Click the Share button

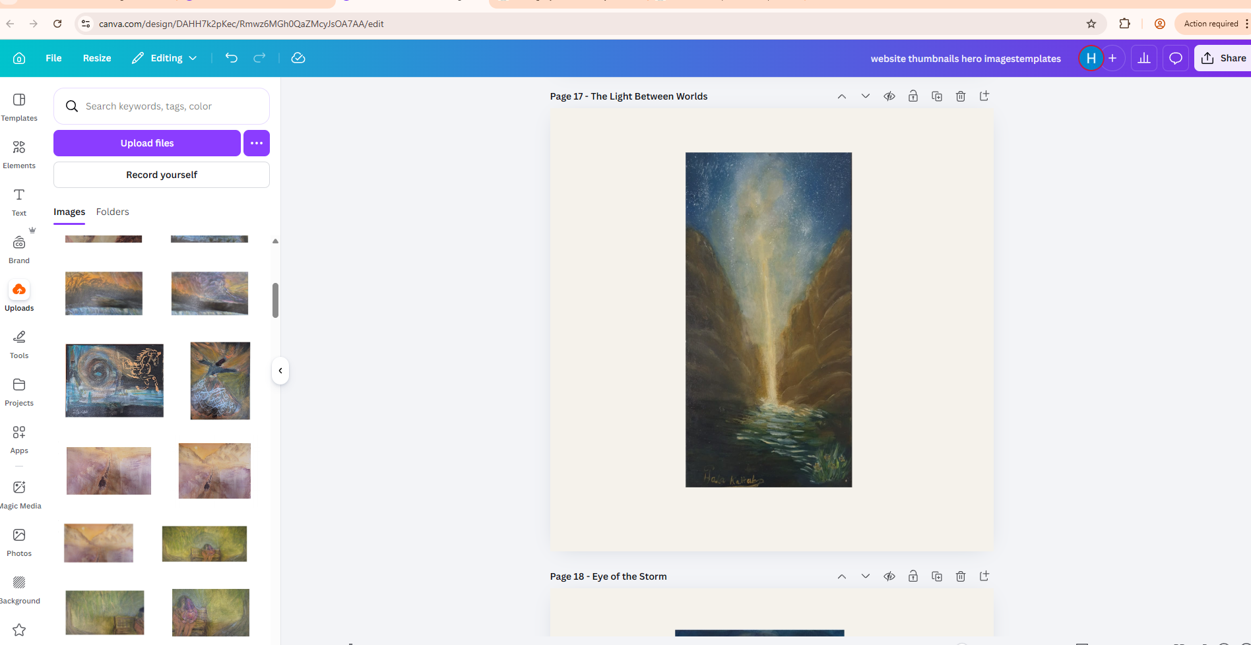[1223, 58]
